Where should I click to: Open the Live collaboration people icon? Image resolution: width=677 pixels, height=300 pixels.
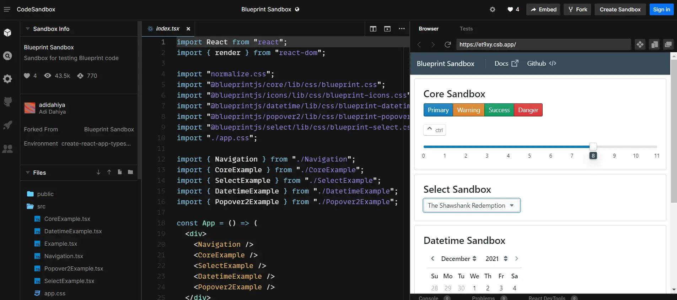[7, 149]
